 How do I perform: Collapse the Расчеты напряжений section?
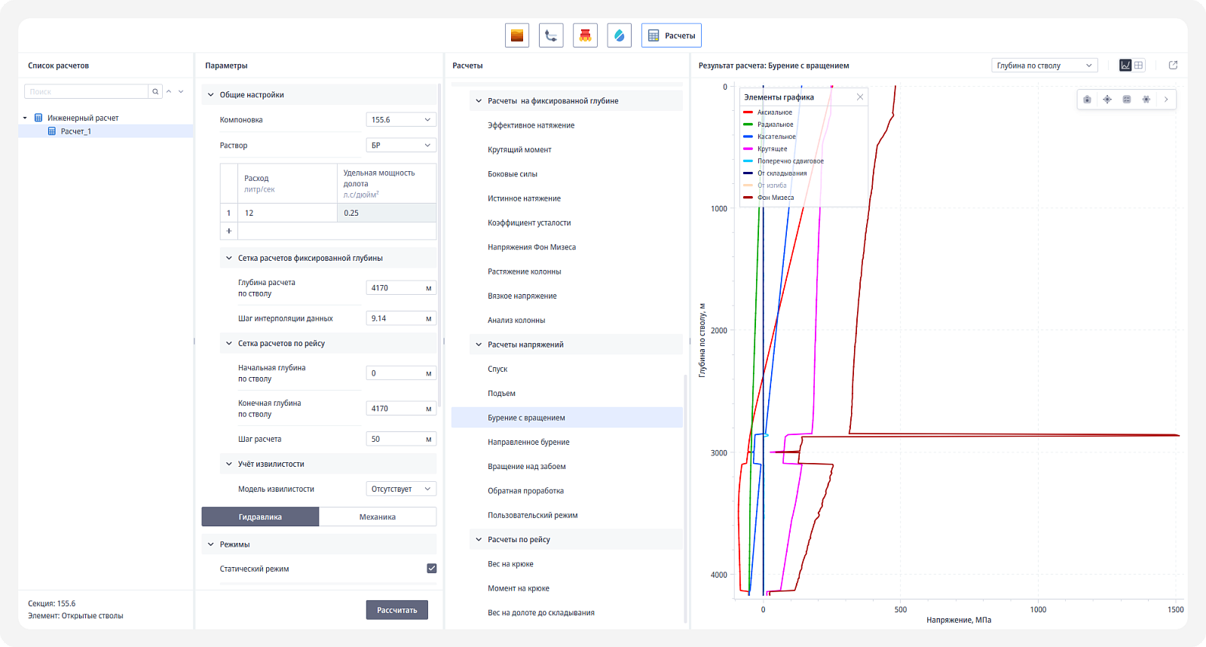pyautogui.click(x=479, y=345)
